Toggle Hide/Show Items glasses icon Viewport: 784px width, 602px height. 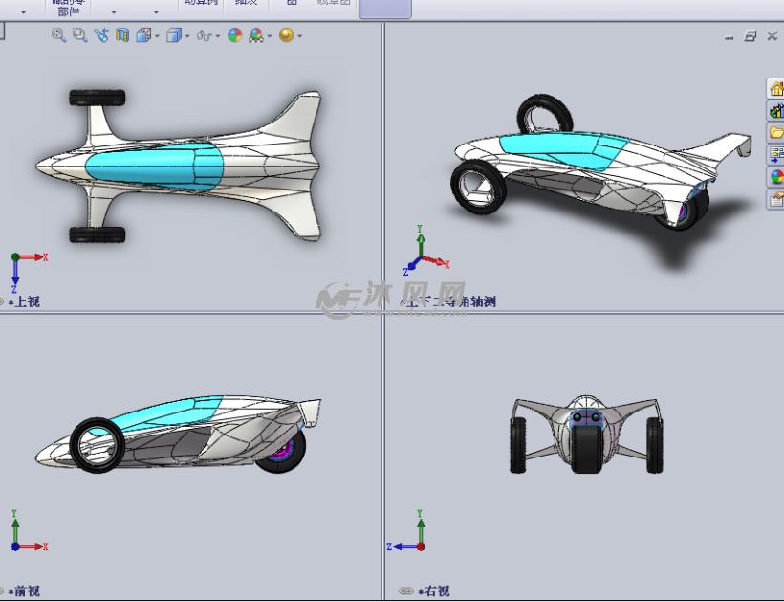pyautogui.click(x=203, y=35)
